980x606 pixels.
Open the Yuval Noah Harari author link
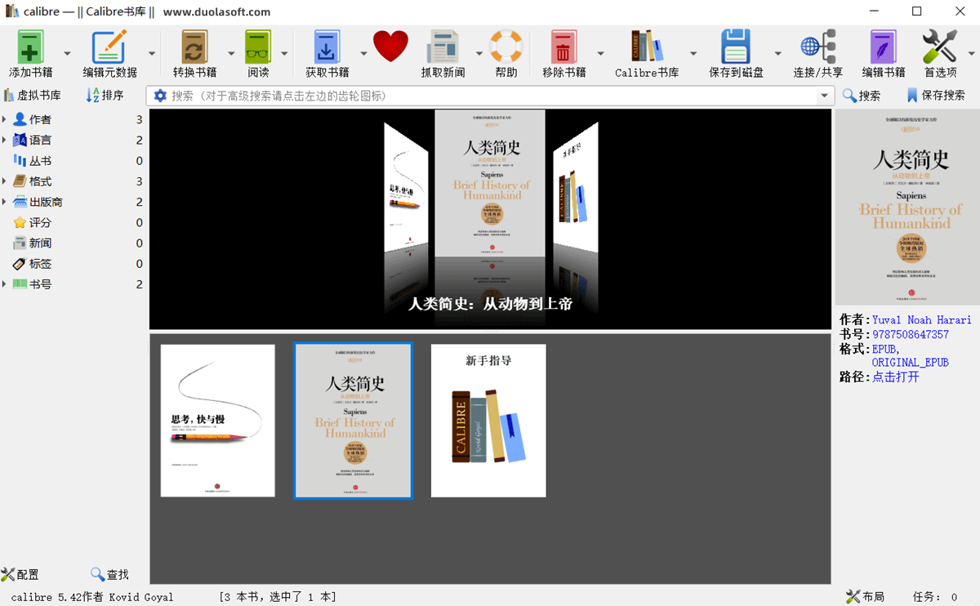[x=922, y=320]
